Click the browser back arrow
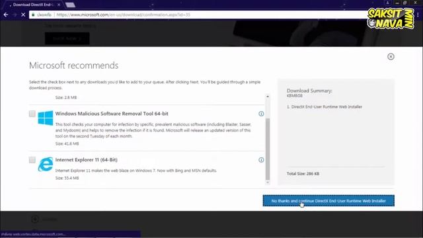This screenshot has width=423, height=238. 6,15
